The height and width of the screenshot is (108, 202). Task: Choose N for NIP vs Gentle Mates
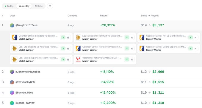click(195, 38)
